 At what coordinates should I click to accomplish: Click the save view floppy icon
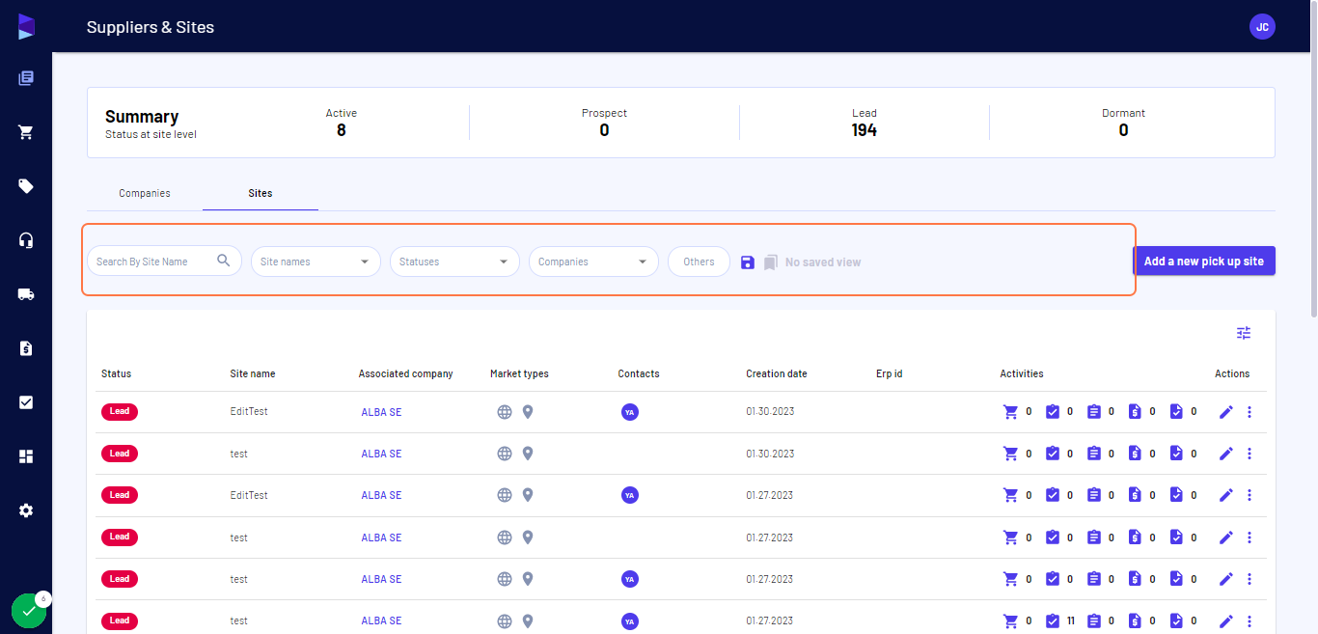pyautogui.click(x=748, y=262)
